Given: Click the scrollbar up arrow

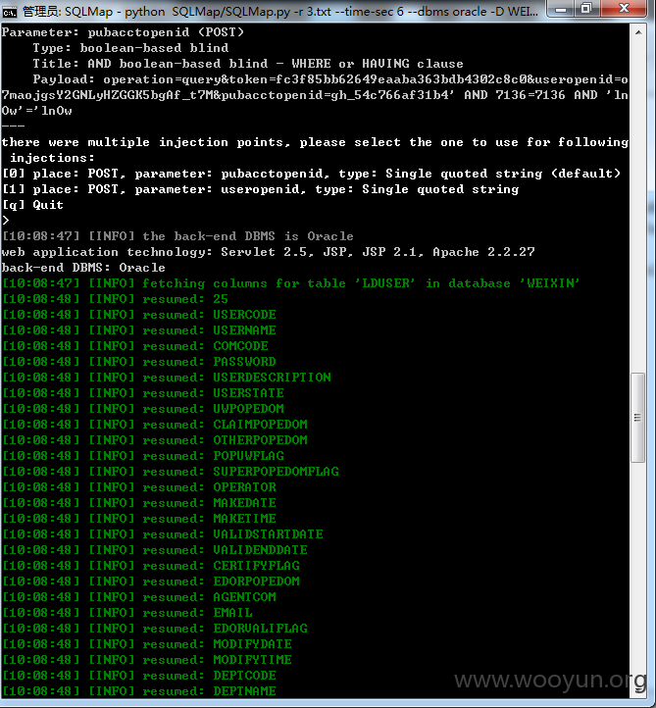Looking at the screenshot, I should [x=638, y=32].
